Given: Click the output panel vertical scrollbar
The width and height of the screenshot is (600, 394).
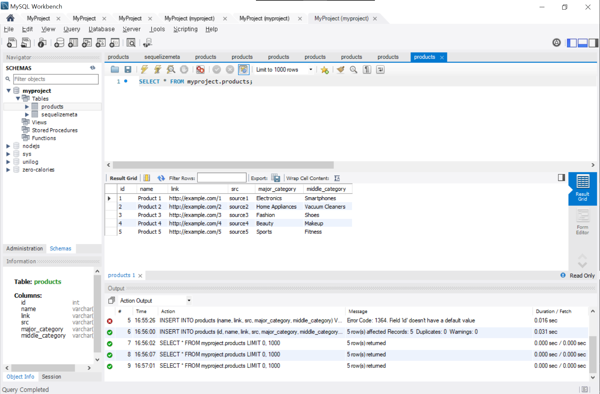Looking at the screenshot, I should tap(592, 355).
